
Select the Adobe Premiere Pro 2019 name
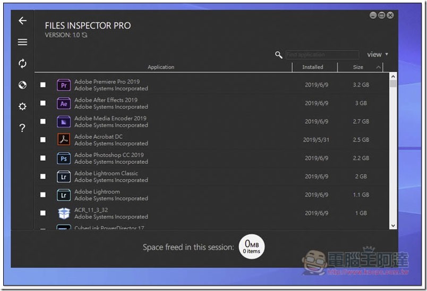pyautogui.click(x=107, y=81)
